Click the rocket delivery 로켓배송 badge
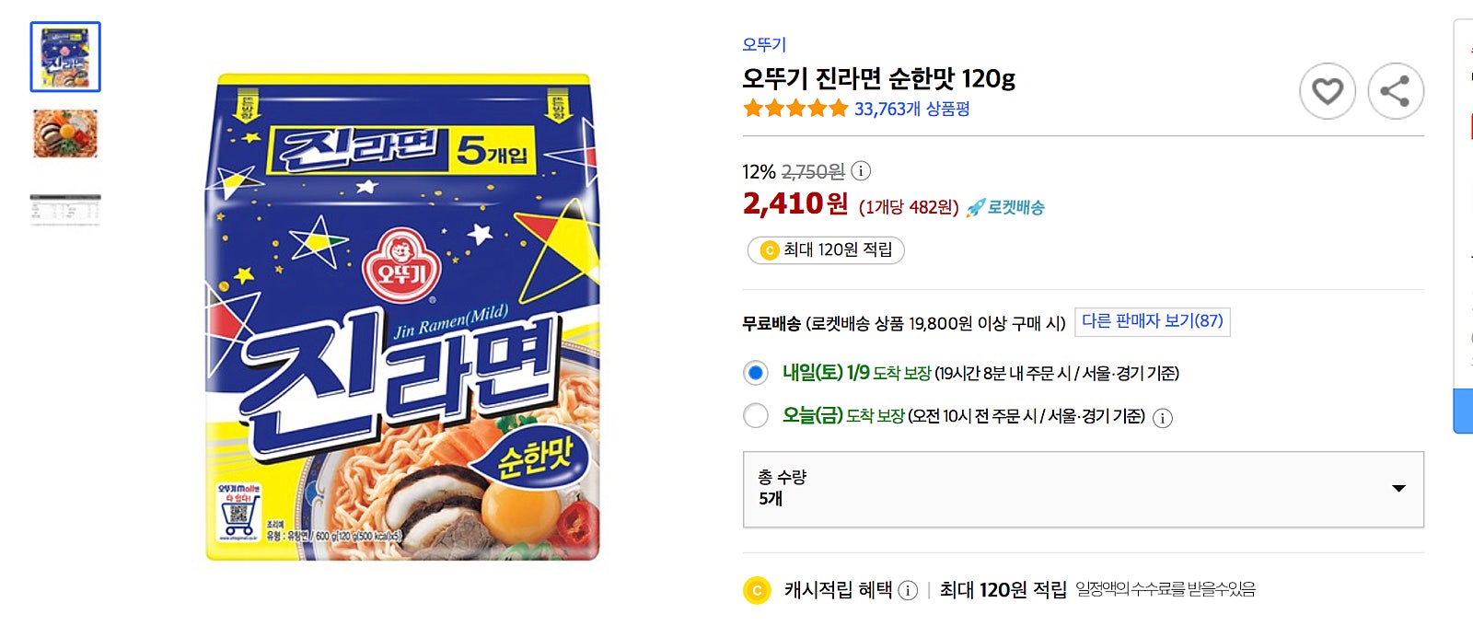 point(1005,208)
